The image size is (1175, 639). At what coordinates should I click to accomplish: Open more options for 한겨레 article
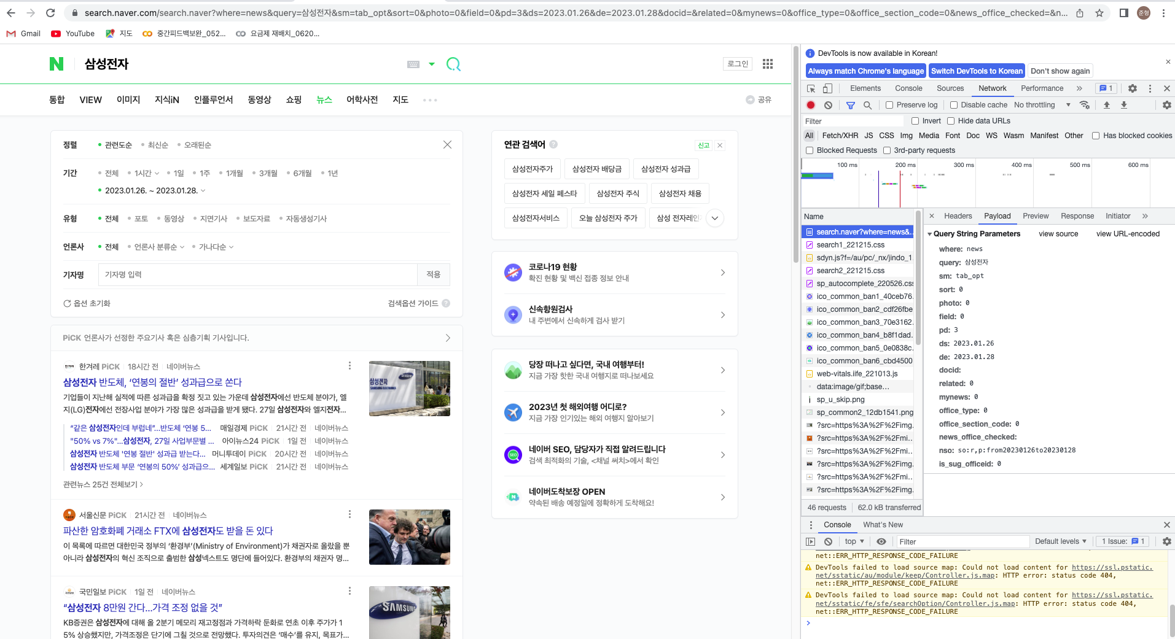click(x=350, y=366)
